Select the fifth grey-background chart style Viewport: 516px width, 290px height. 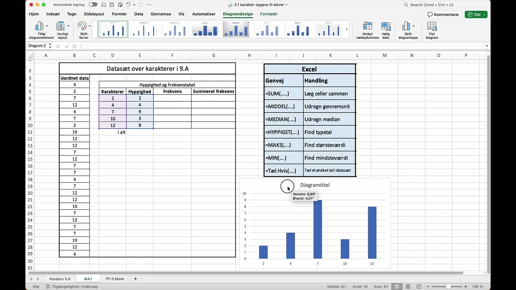click(236, 29)
